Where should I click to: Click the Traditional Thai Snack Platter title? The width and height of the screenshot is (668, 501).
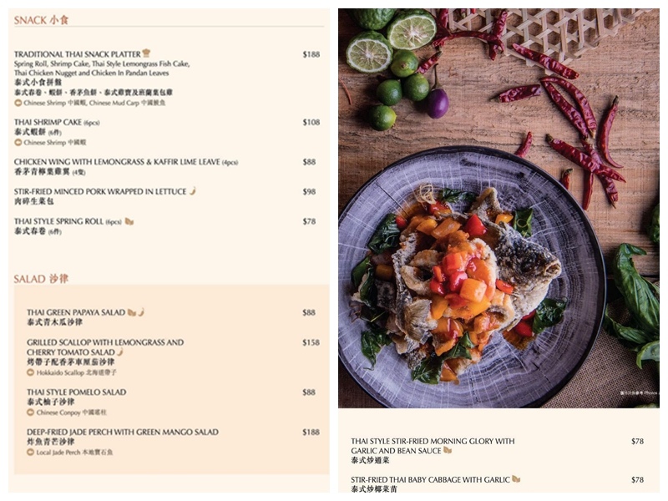(77, 54)
